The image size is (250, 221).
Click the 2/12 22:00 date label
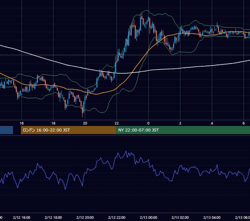click(117, 217)
